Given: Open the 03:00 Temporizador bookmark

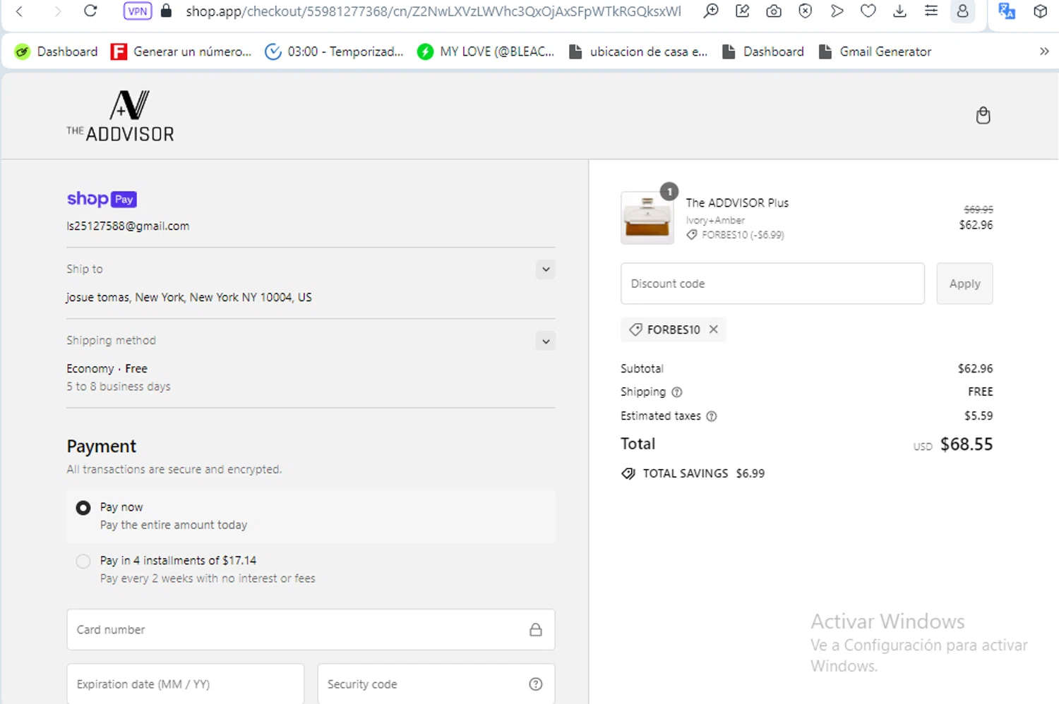Looking at the screenshot, I should [334, 51].
